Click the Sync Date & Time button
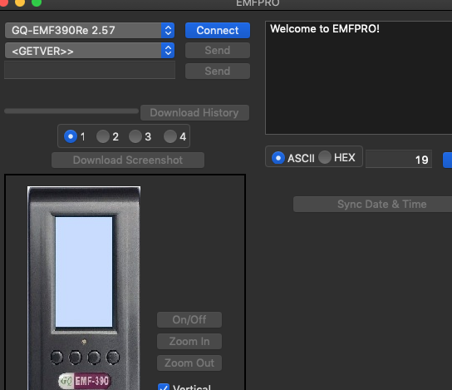The width and height of the screenshot is (452, 390). coord(373,205)
